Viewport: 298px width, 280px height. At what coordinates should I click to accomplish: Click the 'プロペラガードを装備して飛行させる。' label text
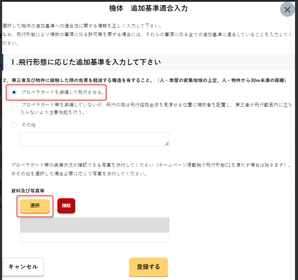pyautogui.click(x=63, y=92)
